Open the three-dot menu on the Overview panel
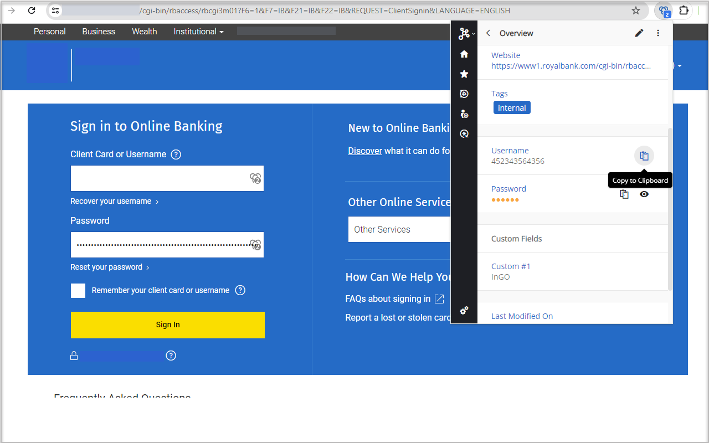Image resolution: width=709 pixels, height=443 pixels. tap(657, 33)
